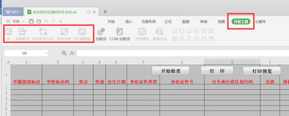Image resolution: width=289 pixels, height=116 pixels.
Task: Click the Record New Macro (录制新宏) icon
Action: pyautogui.click(x=22, y=32)
